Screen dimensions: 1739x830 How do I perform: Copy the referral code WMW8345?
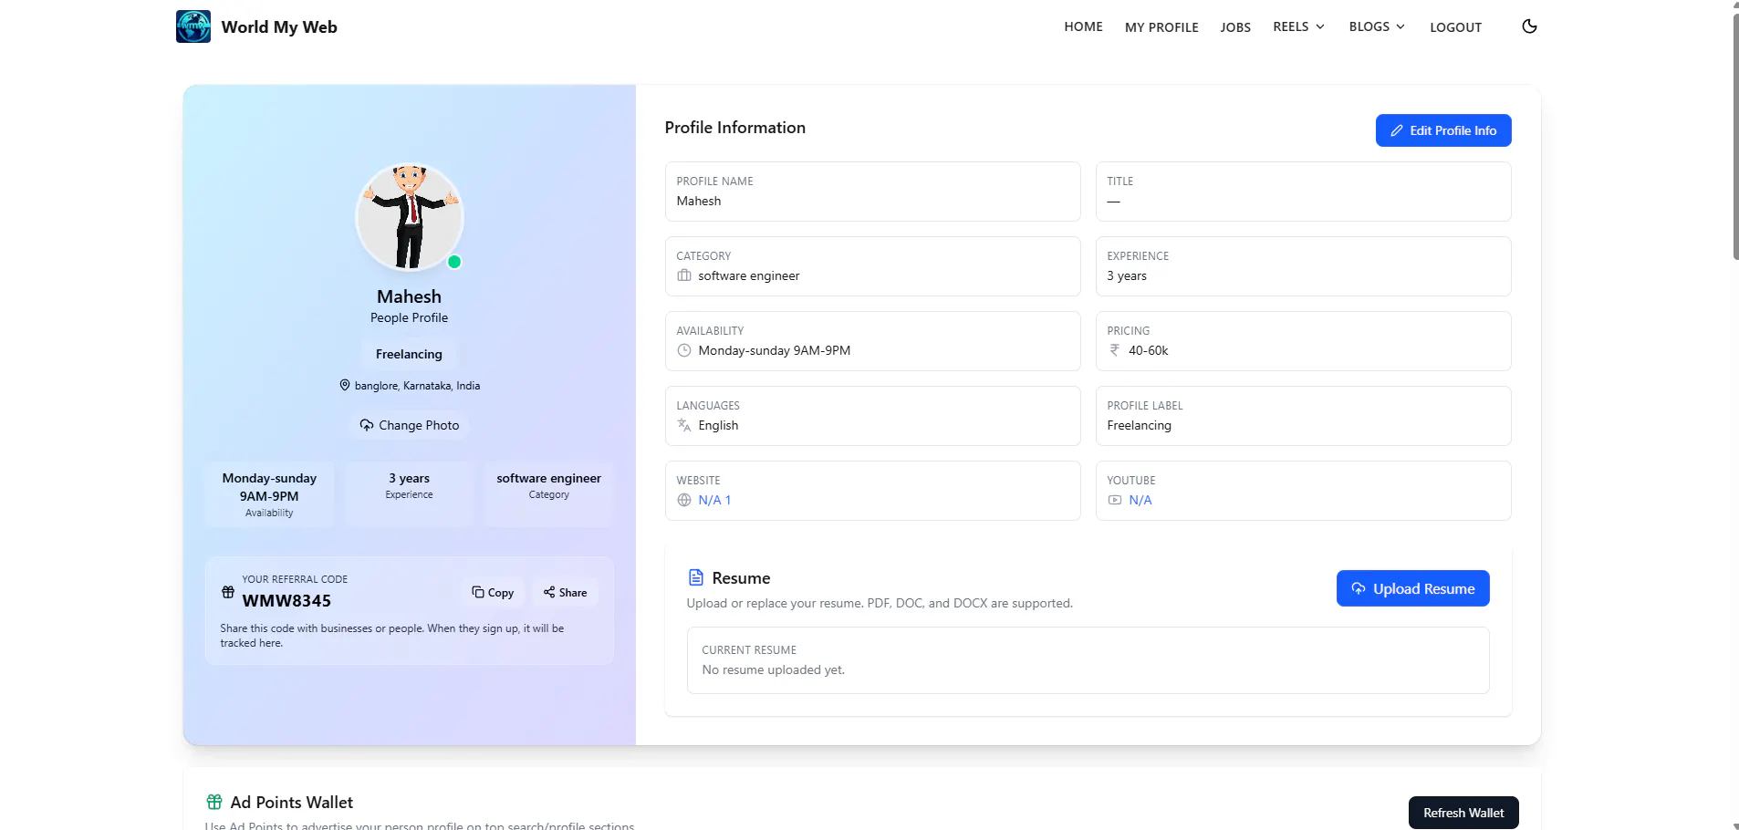coord(493,592)
